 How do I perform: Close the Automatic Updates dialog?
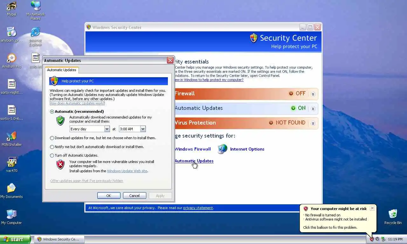point(170,60)
